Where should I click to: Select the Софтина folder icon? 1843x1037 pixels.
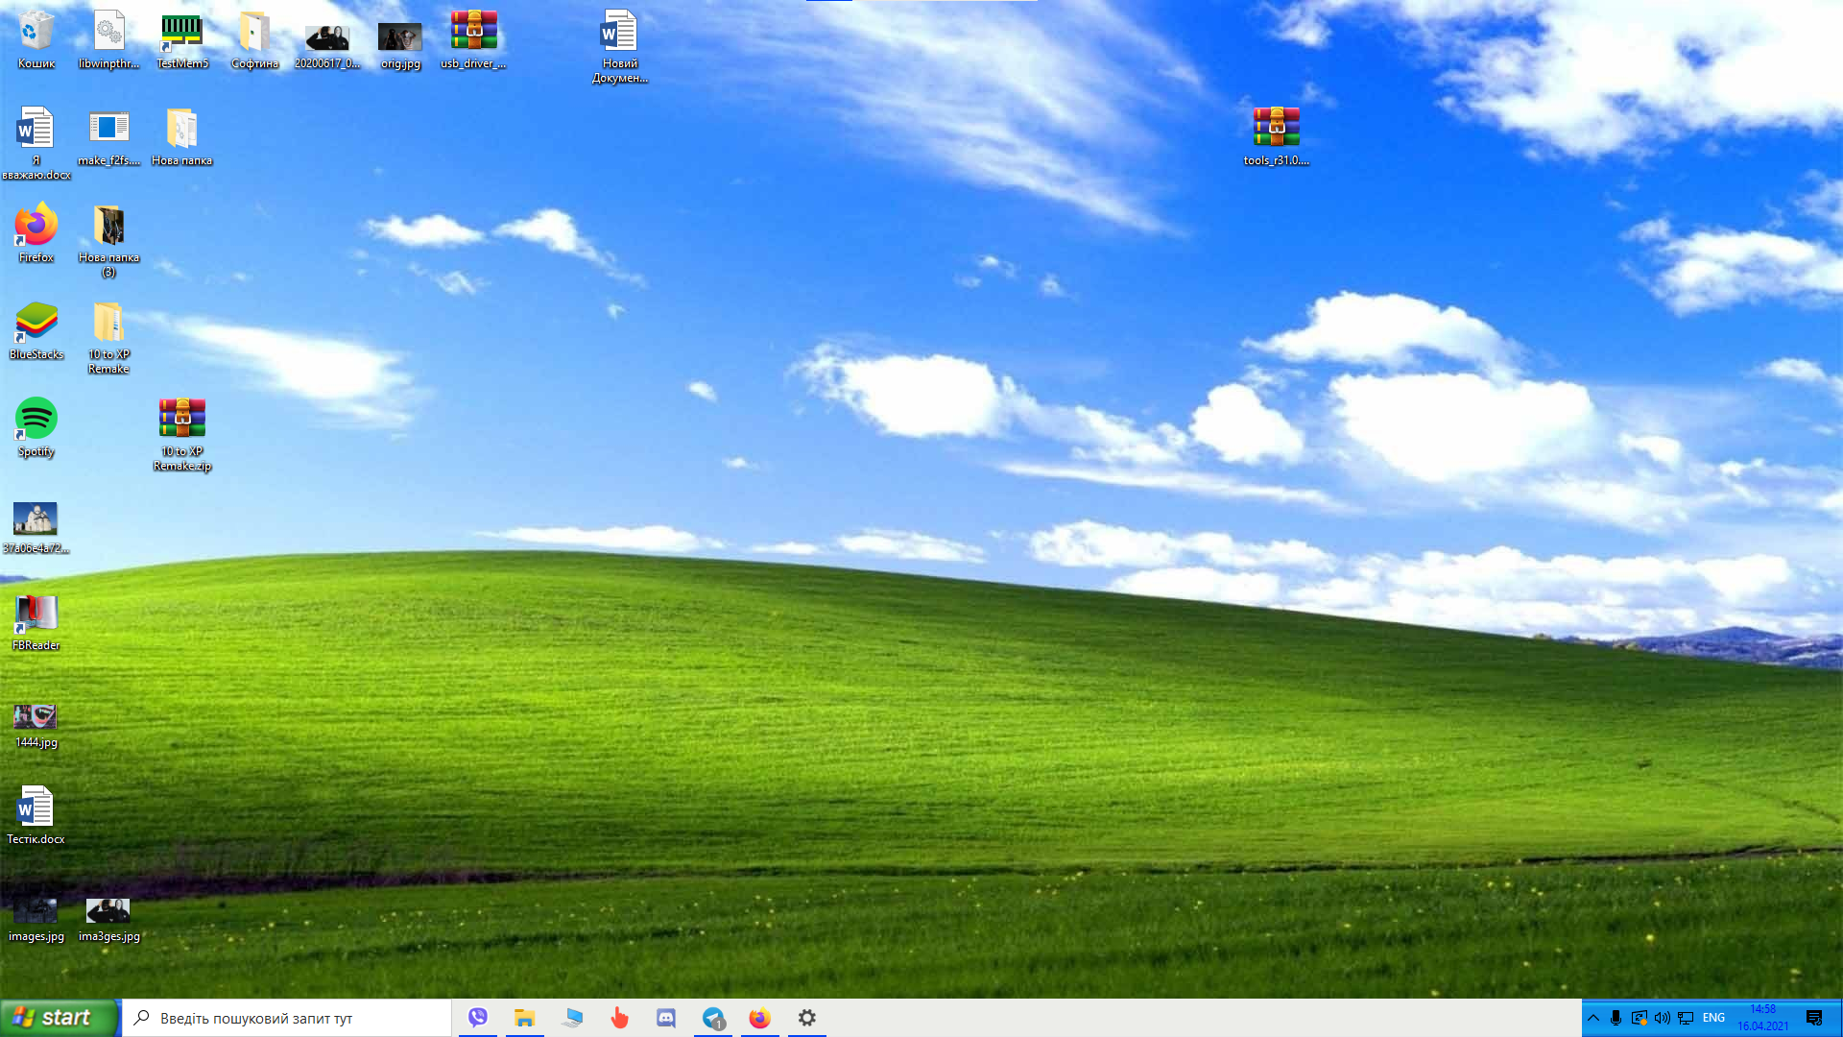(x=254, y=39)
